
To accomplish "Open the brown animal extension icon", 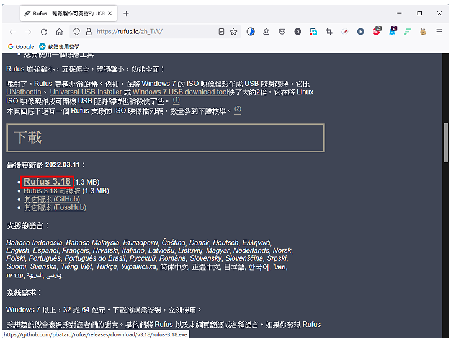I will [x=423, y=32].
